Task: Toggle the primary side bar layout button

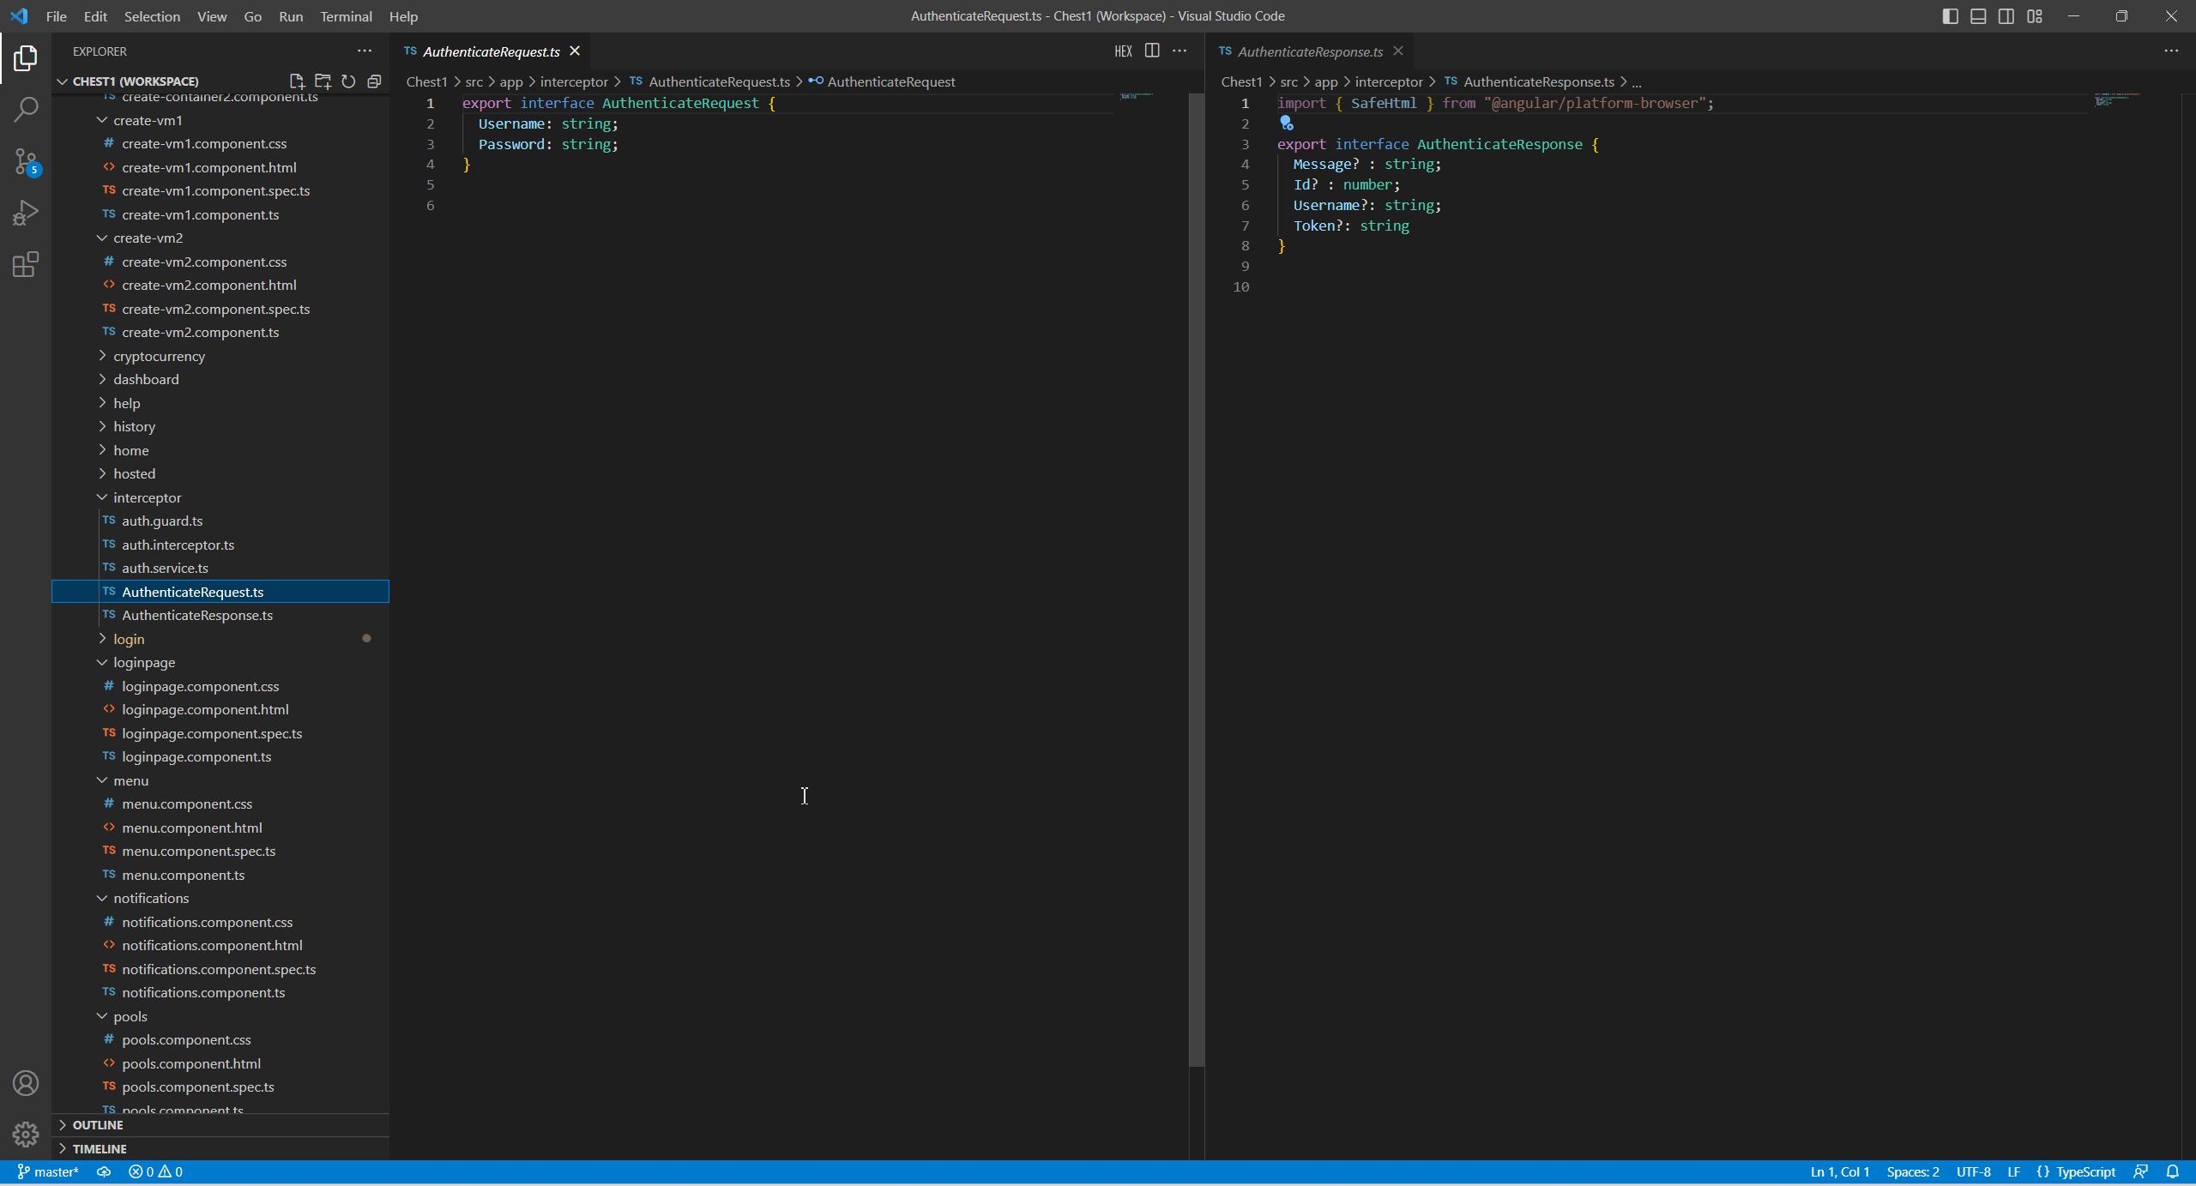Action: (x=1950, y=16)
